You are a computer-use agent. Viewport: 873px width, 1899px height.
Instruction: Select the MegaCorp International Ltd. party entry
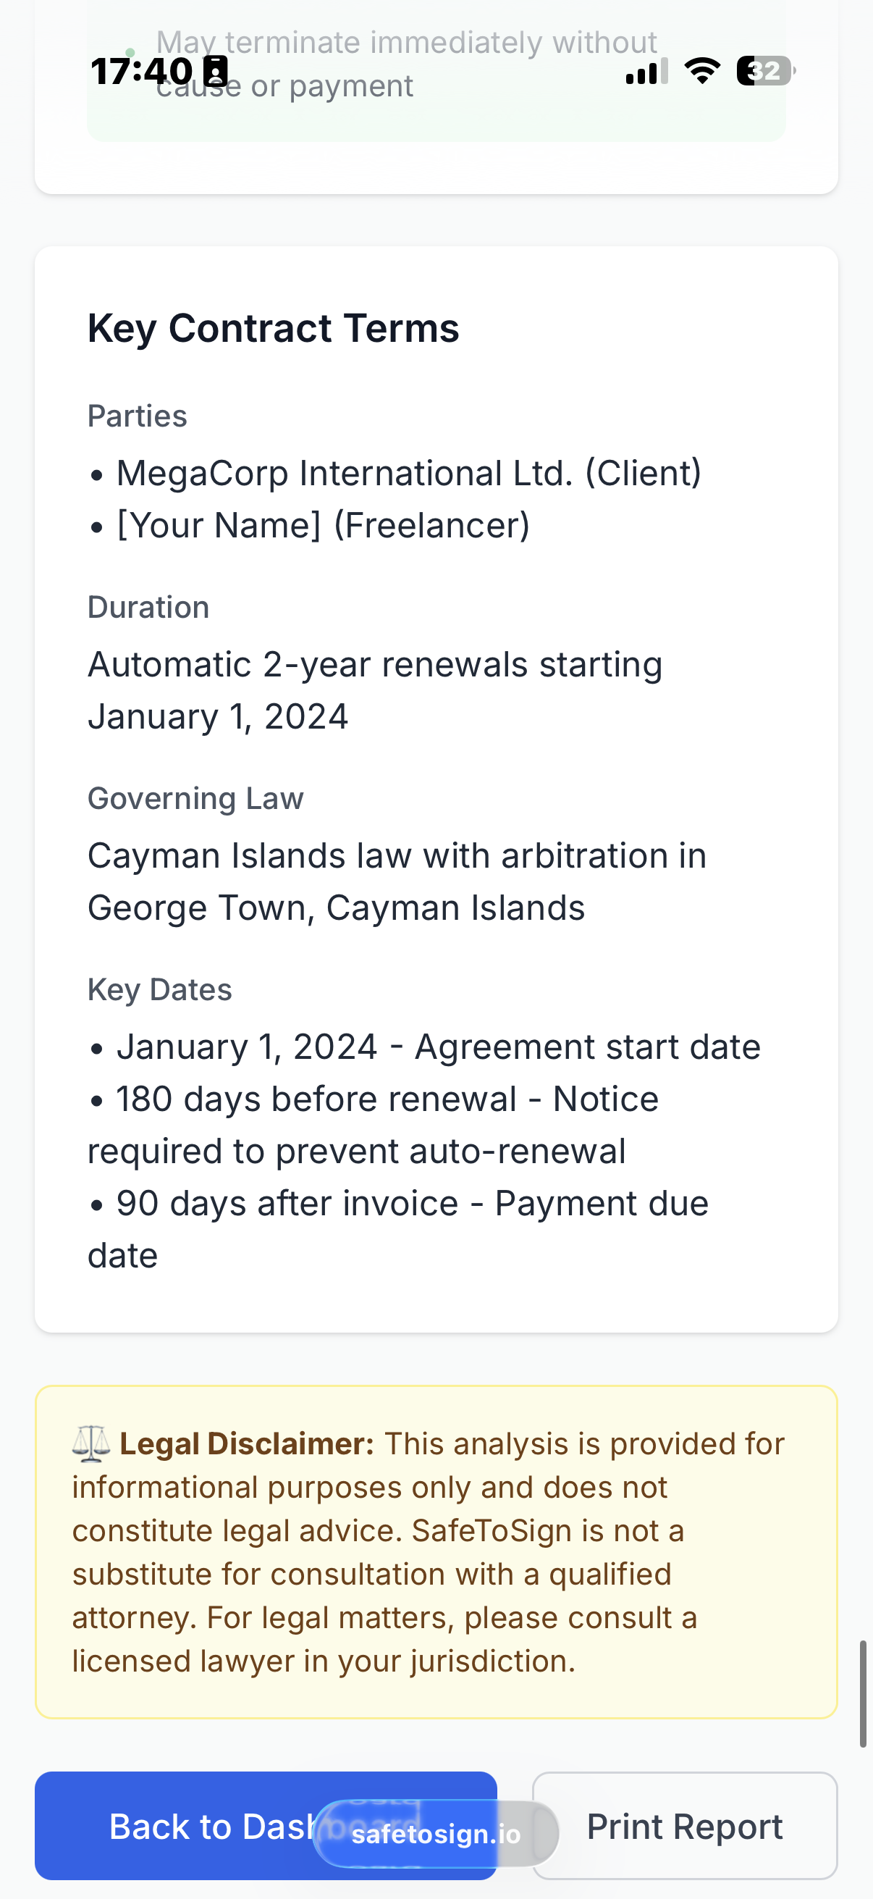click(408, 472)
